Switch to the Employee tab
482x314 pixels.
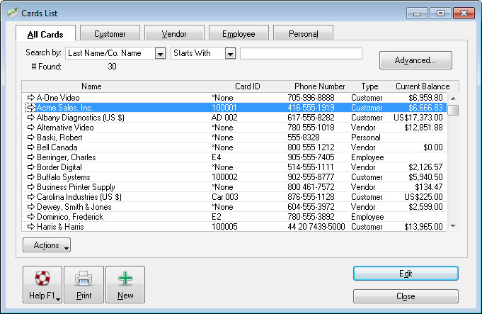239,33
